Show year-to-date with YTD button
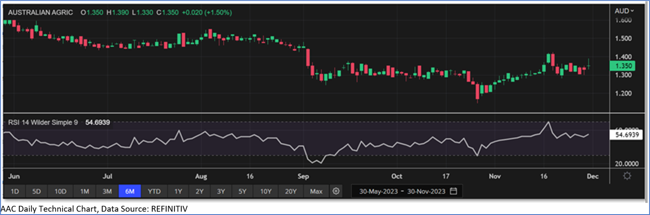Image resolution: width=650 pixels, height=215 pixels. (154, 191)
